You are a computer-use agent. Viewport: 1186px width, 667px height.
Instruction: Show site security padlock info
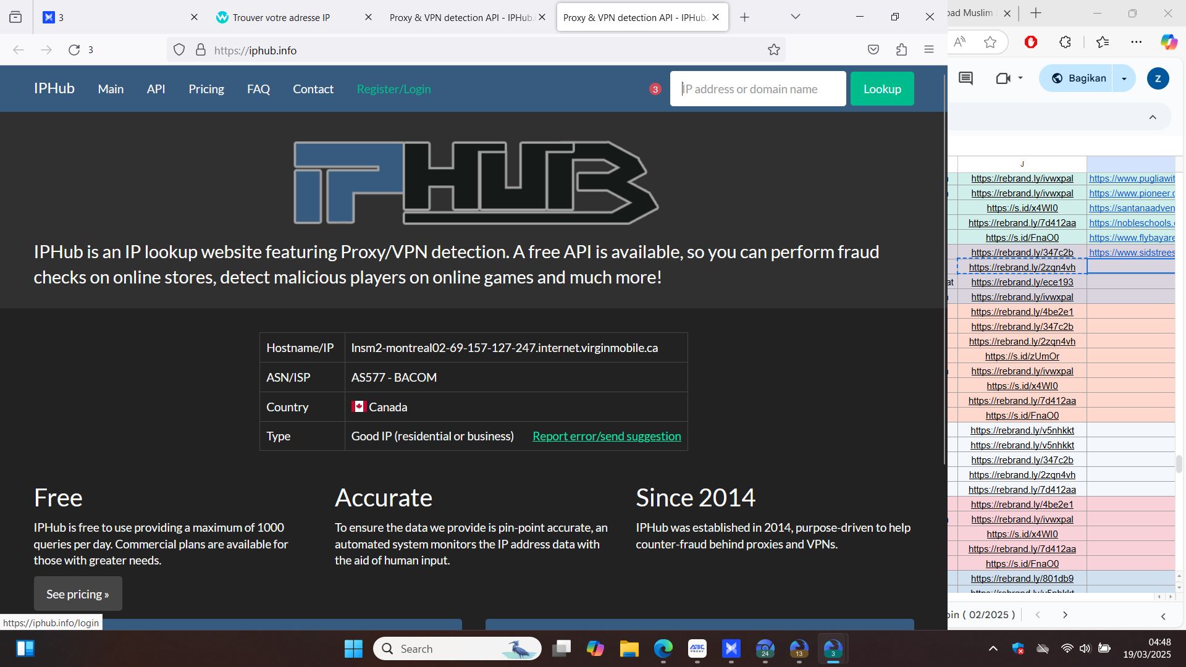[x=201, y=50]
